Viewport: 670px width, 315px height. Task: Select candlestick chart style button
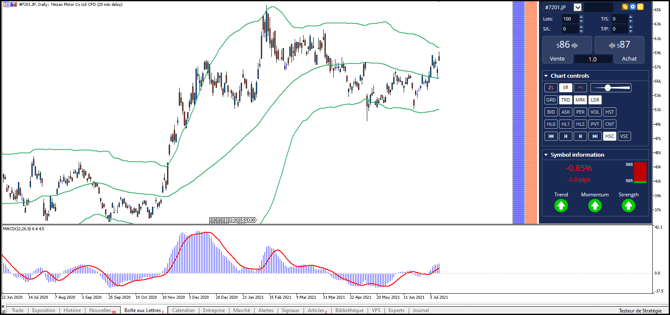click(x=566, y=88)
